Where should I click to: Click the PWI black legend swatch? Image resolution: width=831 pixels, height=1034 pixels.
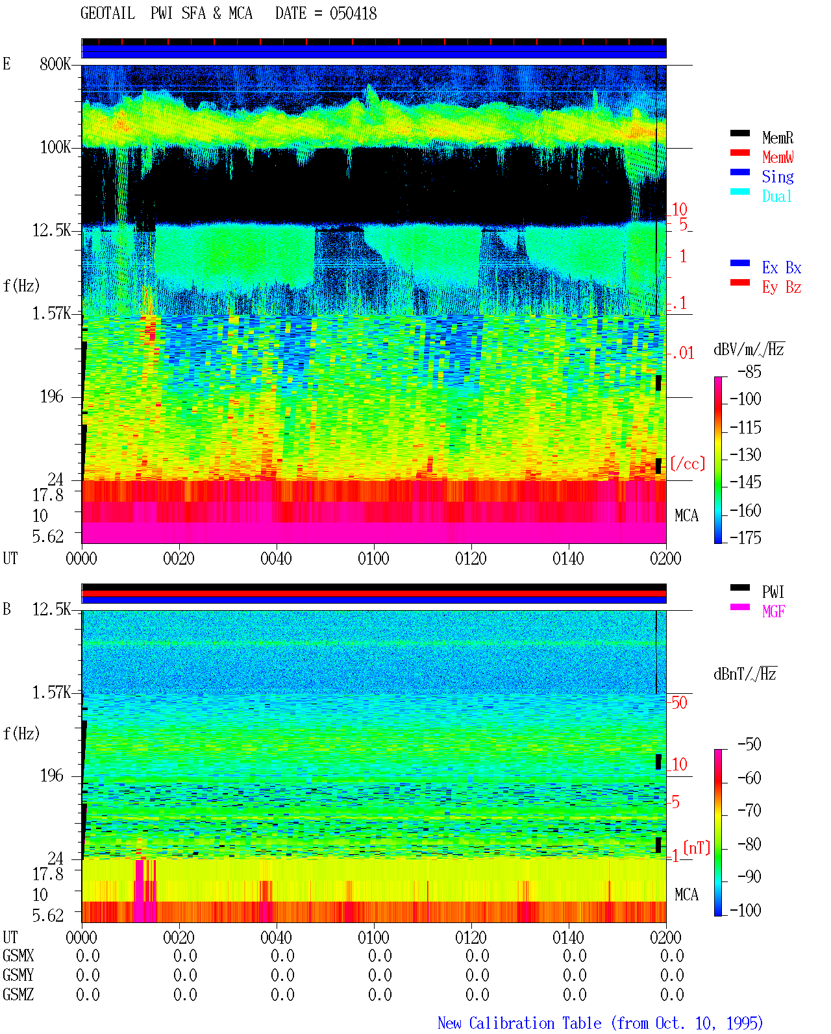click(x=740, y=587)
